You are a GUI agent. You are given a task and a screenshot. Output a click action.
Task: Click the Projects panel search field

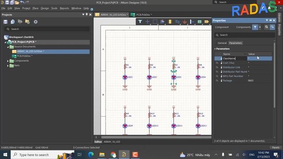tap(47, 29)
